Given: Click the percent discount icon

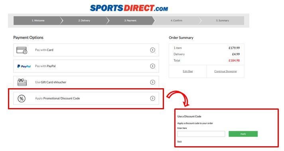Looking at the screenshot, I should (22, 99).
